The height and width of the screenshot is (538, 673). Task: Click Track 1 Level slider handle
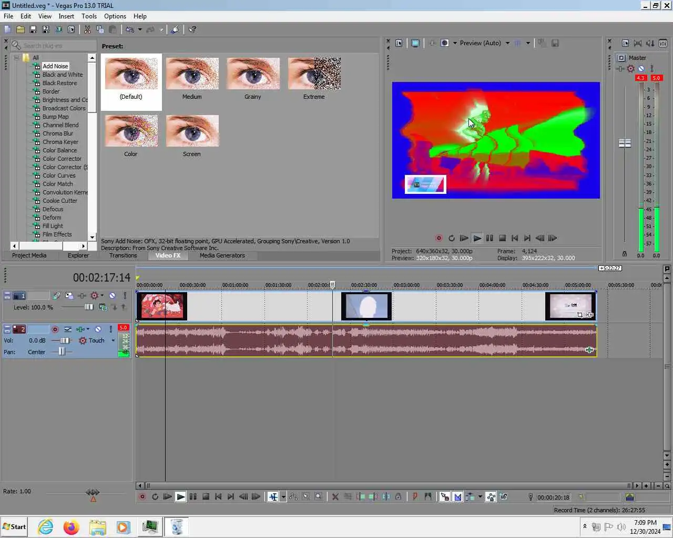click(x=89, y=307)
